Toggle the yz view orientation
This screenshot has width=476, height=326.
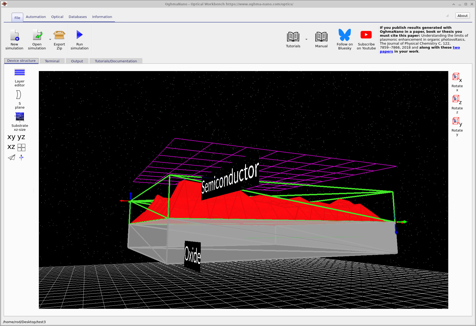pyautogui.click(x=22, y=137)
